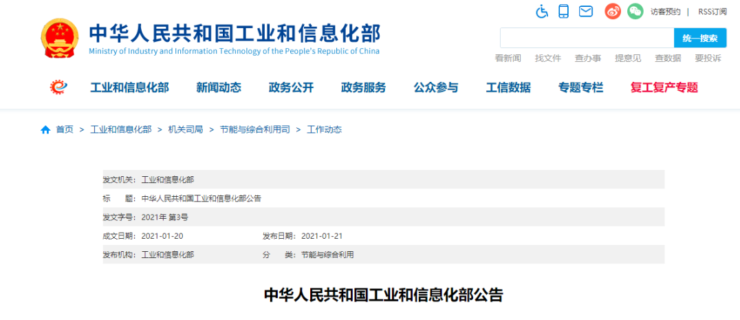This screenshot has height=320, width=740.
Task: Open 公众参与 nav menu
Action: pyautogui.click(x=436, y=87)
